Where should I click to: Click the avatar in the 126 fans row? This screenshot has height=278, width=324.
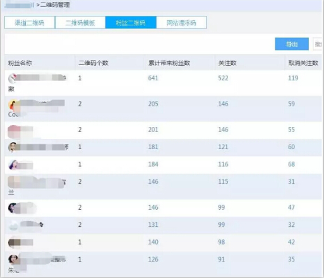coord(13,259)
